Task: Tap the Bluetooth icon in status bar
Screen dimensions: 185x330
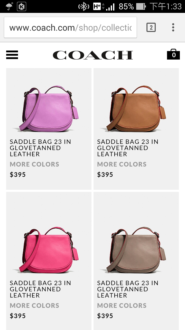Action: pos(84,6)
